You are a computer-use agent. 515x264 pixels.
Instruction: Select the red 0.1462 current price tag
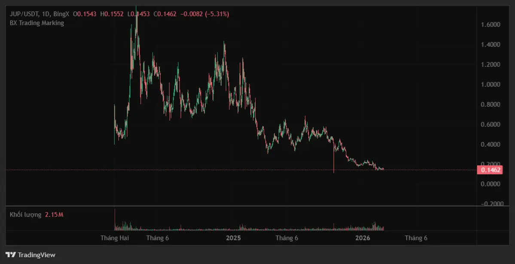tap(490, 170)
